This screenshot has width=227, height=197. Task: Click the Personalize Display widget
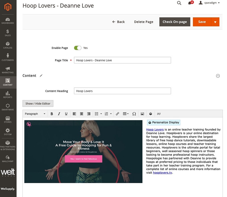(164, 123)
